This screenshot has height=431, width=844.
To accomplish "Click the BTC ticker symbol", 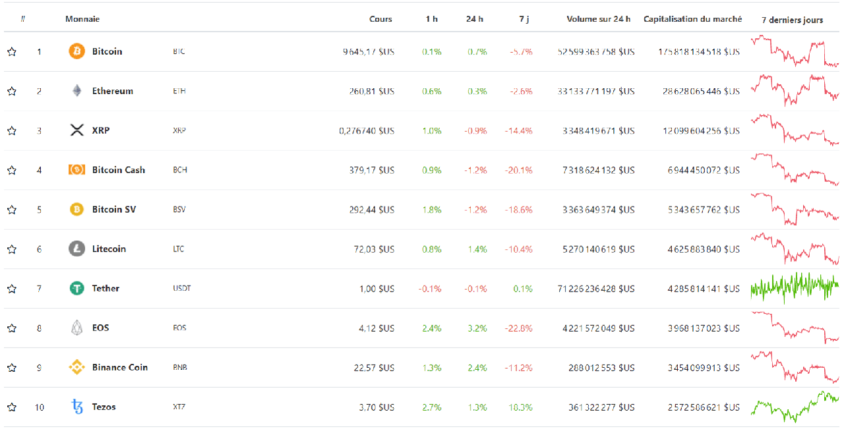I will click(179, 51).
